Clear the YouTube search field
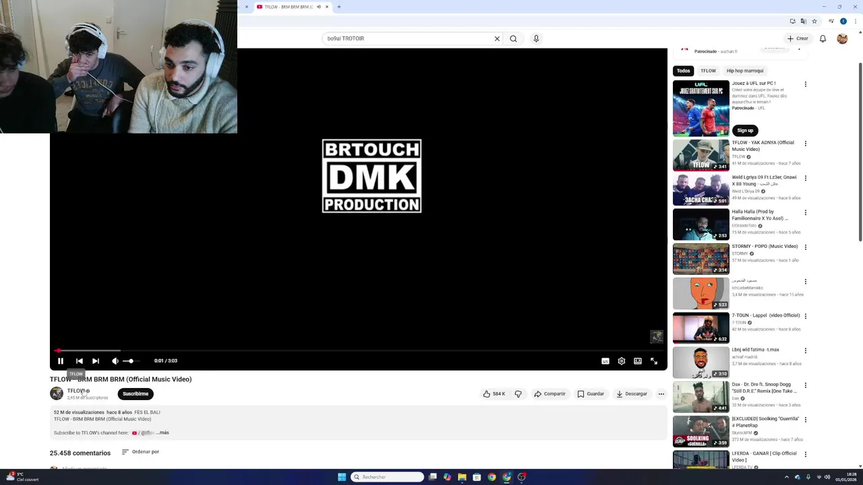 point(497,38)
